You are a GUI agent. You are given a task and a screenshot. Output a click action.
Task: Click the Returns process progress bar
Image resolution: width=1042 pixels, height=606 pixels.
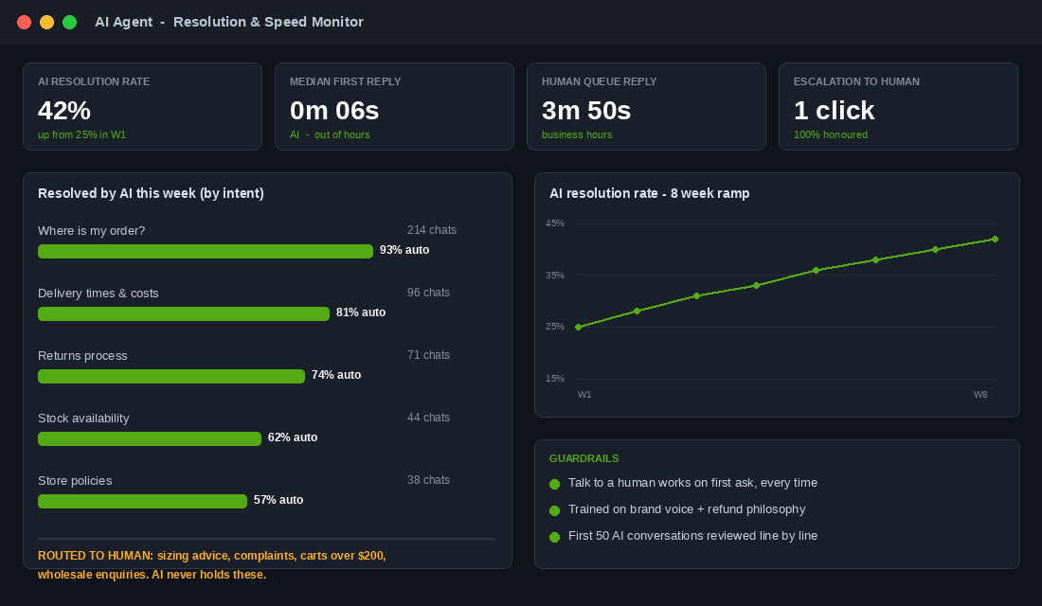tap(171, 376)
